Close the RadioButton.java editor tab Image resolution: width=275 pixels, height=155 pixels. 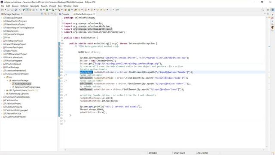[94, 14]
